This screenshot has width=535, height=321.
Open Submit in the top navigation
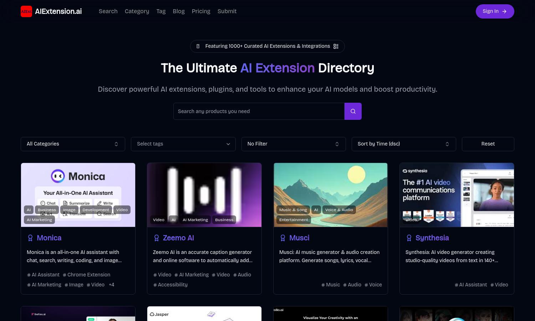(227, 11)
